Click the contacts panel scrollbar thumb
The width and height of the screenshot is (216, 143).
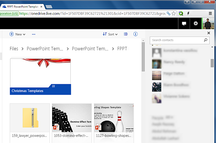tap(212, 63)
